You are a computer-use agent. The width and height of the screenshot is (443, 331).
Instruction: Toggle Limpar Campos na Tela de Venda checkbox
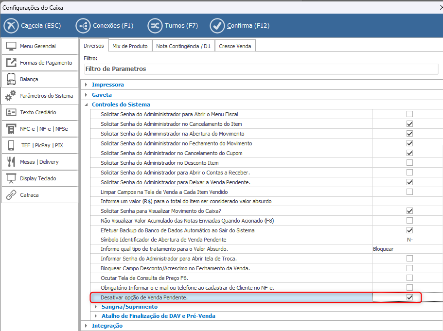409,192
